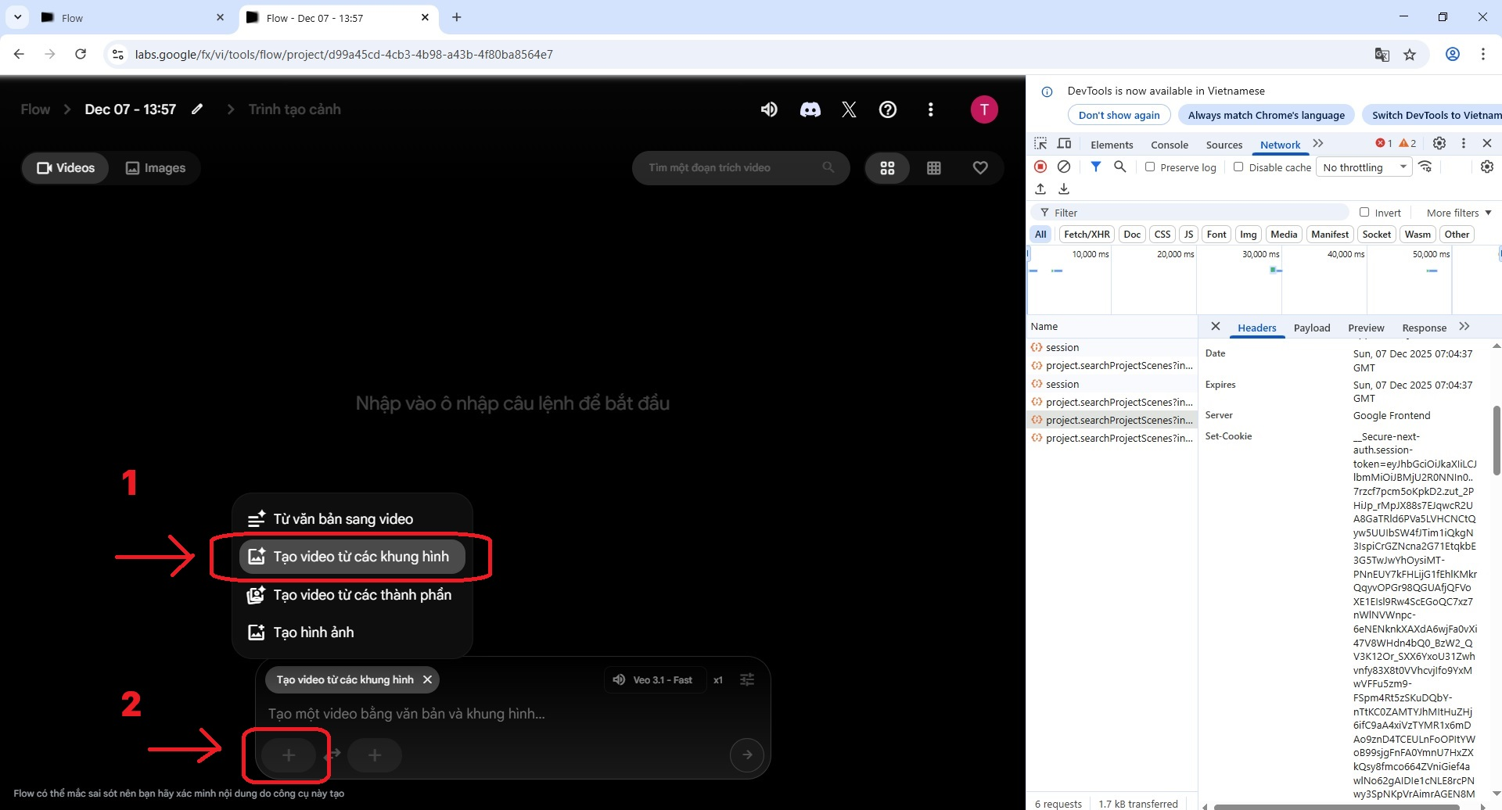The width and height of the screenshot is (1502, 810).
Task: Clear the network log in DevTools
Action: point(1064,167)
